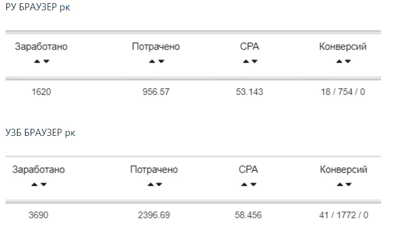Sort Заработано ascending in РУ БРАУЗЕР table
The width and height of the screenshot is (393, 235).
[x=37, y=61]
